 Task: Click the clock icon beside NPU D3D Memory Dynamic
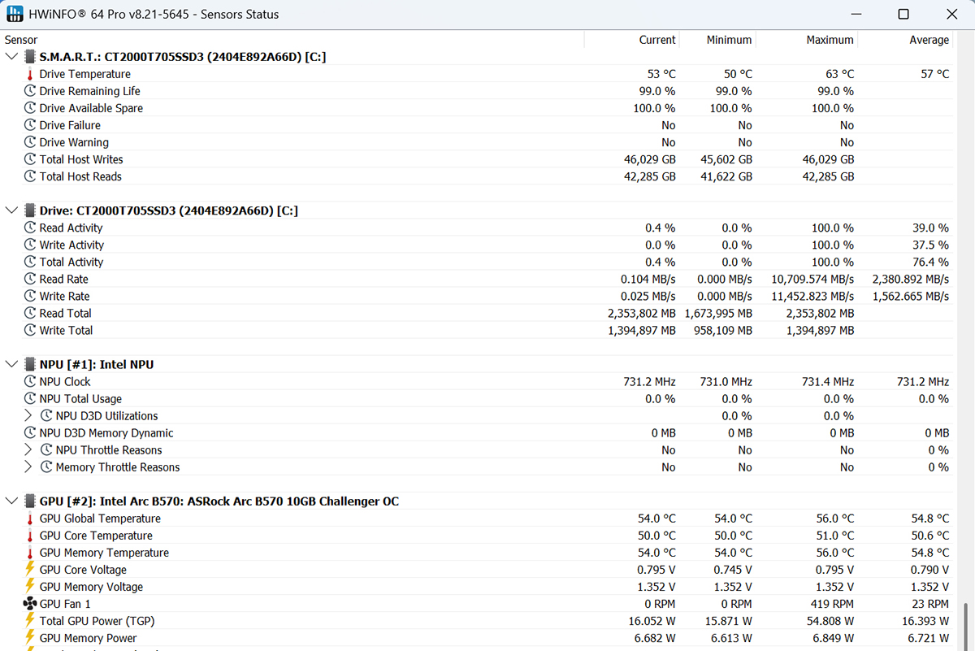(30, 432)
